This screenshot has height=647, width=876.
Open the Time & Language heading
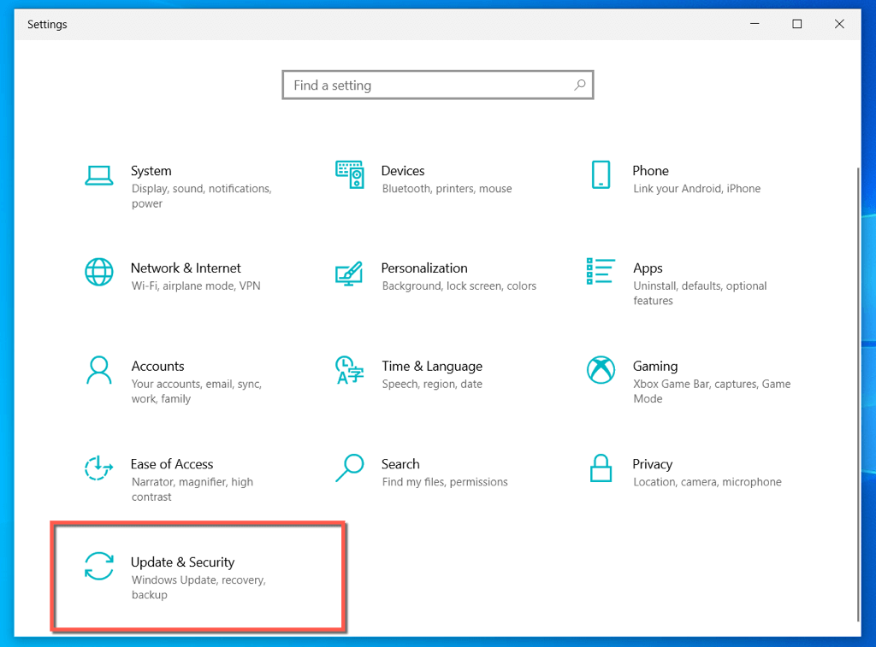coord(432,366)
